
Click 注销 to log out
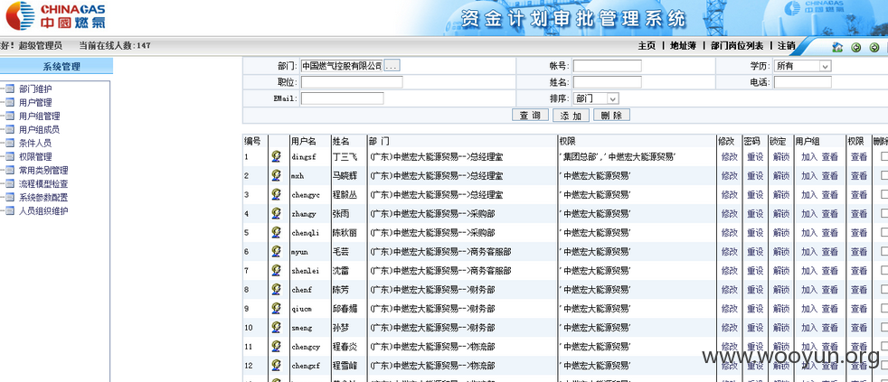(x=786, y=46)
